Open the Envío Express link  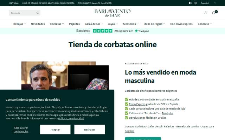(x=137, y=104)
